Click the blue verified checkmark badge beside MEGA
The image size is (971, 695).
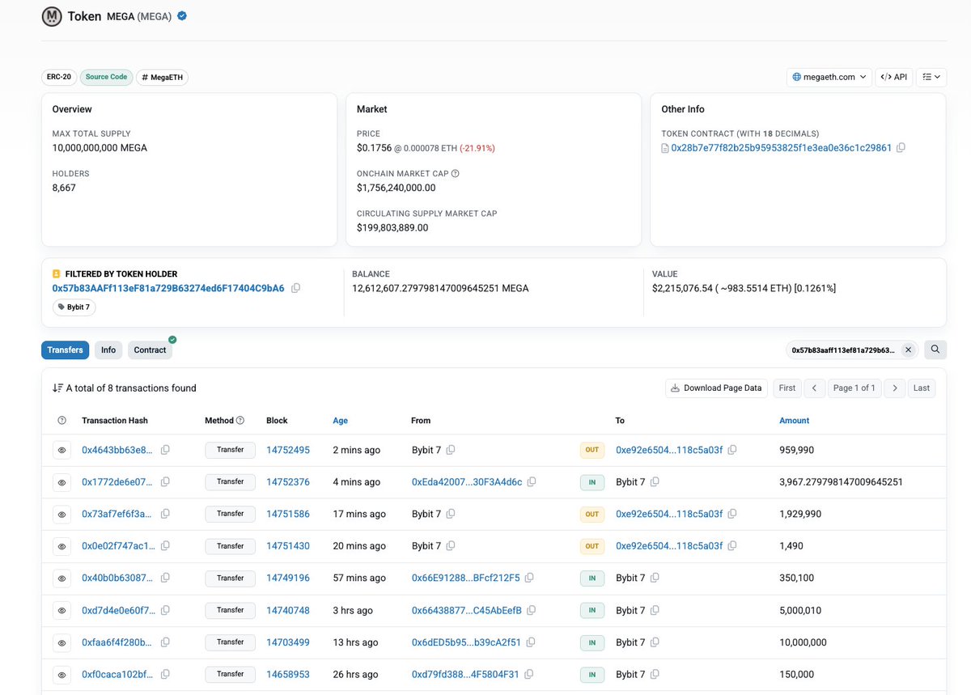tap(182, 15)
